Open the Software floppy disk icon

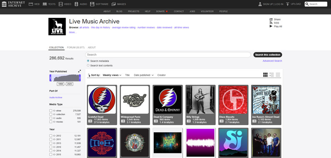pos(92,4)
